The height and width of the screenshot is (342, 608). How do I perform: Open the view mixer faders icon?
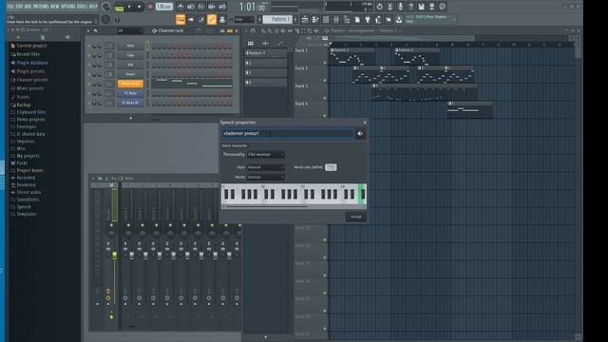click(336, 19)
